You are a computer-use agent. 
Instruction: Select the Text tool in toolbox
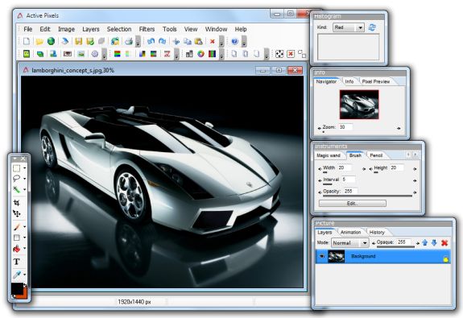[x=17, y=262]
